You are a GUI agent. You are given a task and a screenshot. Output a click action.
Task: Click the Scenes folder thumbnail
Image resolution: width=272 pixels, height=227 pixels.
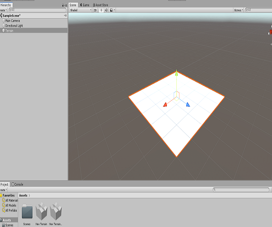tap(27, 212)
